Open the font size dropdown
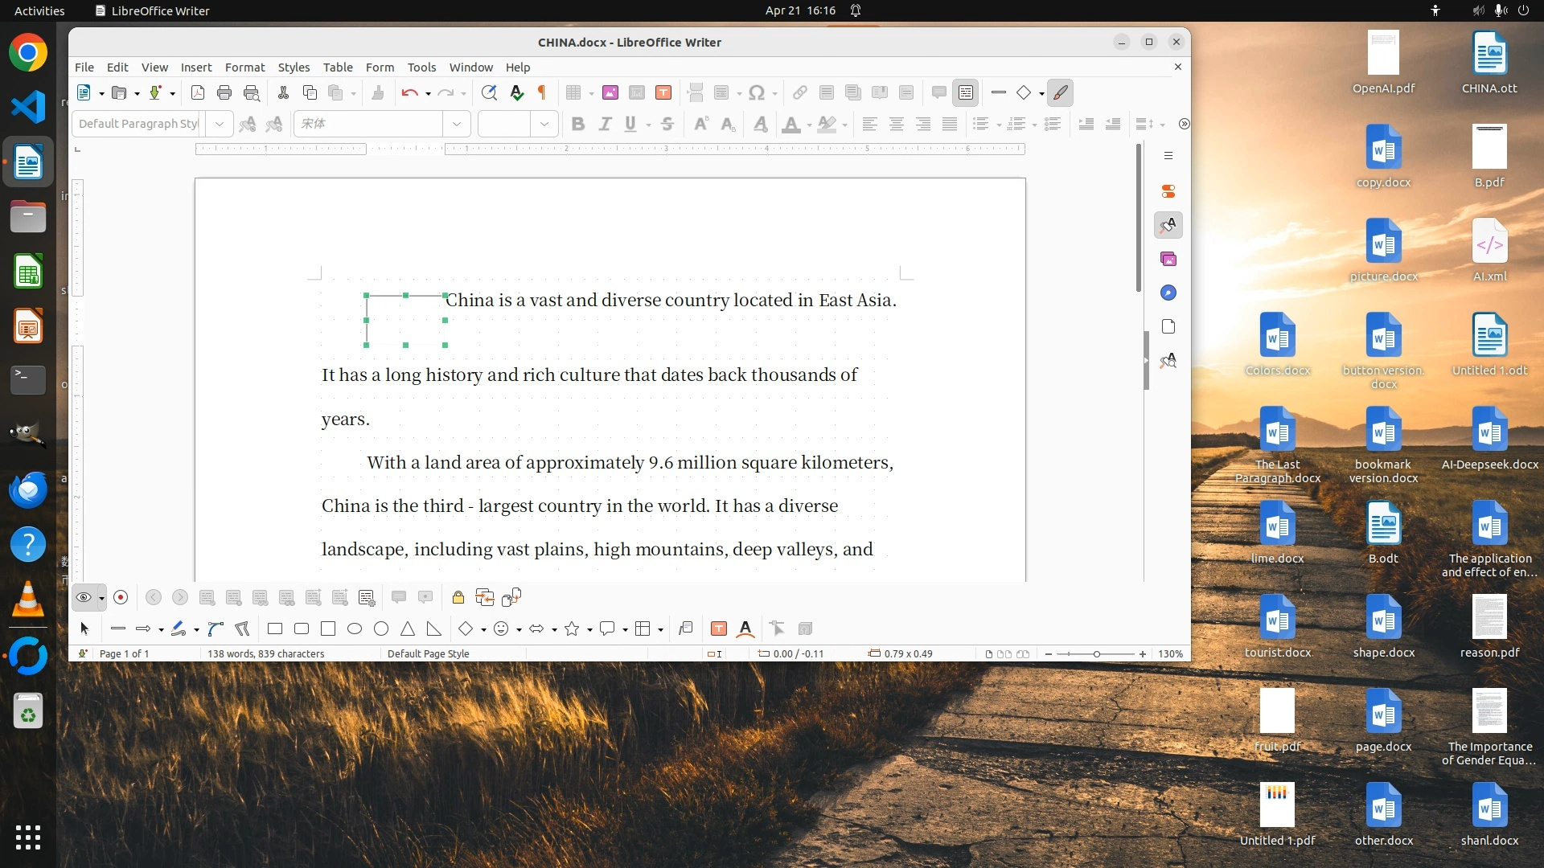The image size is (1544, 868). point(544,124)
